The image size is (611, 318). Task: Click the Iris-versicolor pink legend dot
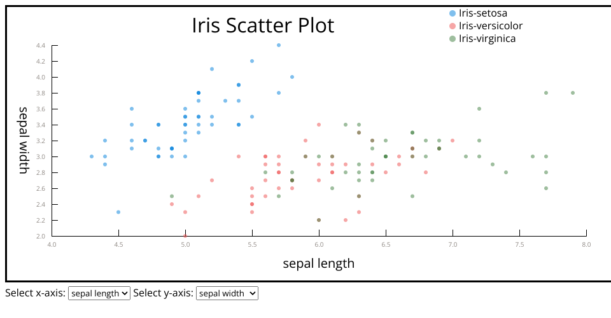coord(453,26)
